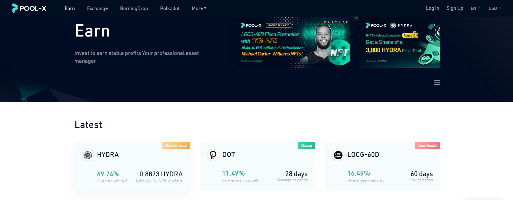Click the HYDRA coin icon
Screen dimensions: 513x201
click(88, 155)
